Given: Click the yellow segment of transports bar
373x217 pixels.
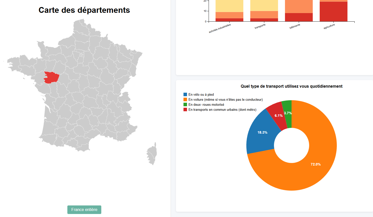Looking at the screenshot, I should pyautogui.click(x=264, y=6).
